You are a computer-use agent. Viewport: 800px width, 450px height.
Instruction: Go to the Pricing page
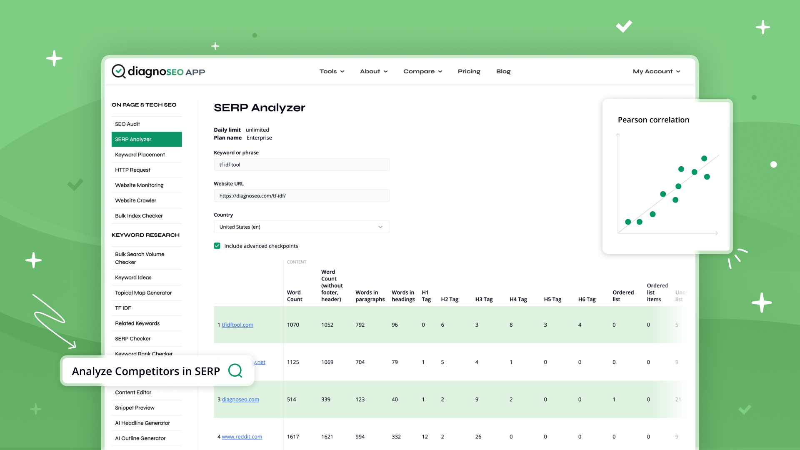pos(469,71)
